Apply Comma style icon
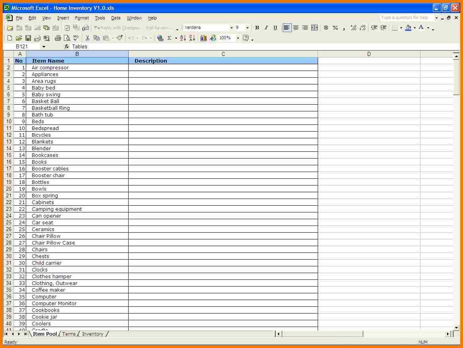 pos(344,28)
